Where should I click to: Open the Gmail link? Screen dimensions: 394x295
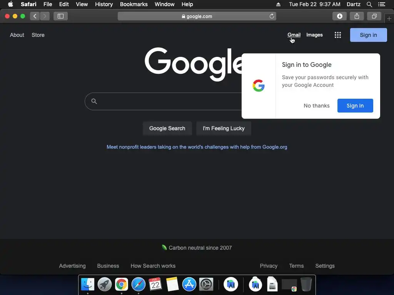(x=294, y=35)
